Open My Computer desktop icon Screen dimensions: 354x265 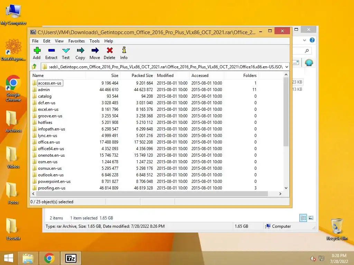[x=13, y=14]
